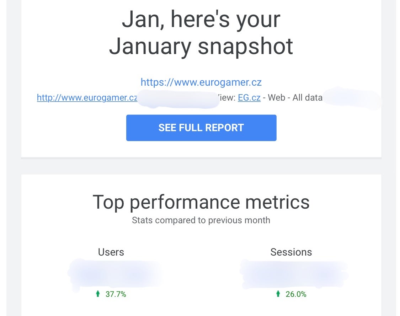400x316 pixels.
Task: Click the Top performance metrics heading
Action: pos(201,202)
